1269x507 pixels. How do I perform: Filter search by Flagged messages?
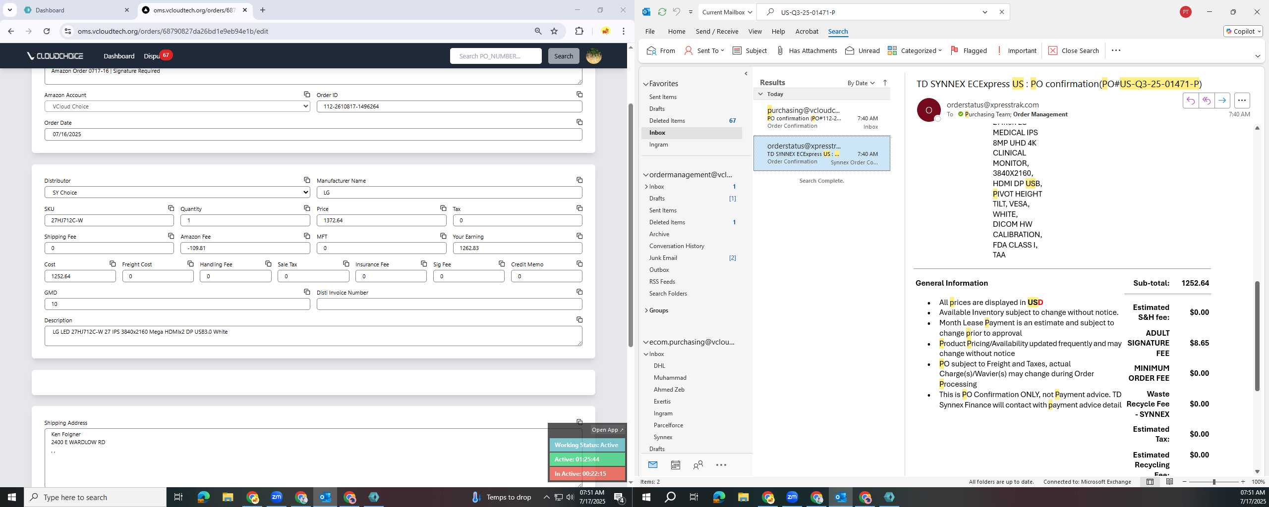click(x=969, y=51)
